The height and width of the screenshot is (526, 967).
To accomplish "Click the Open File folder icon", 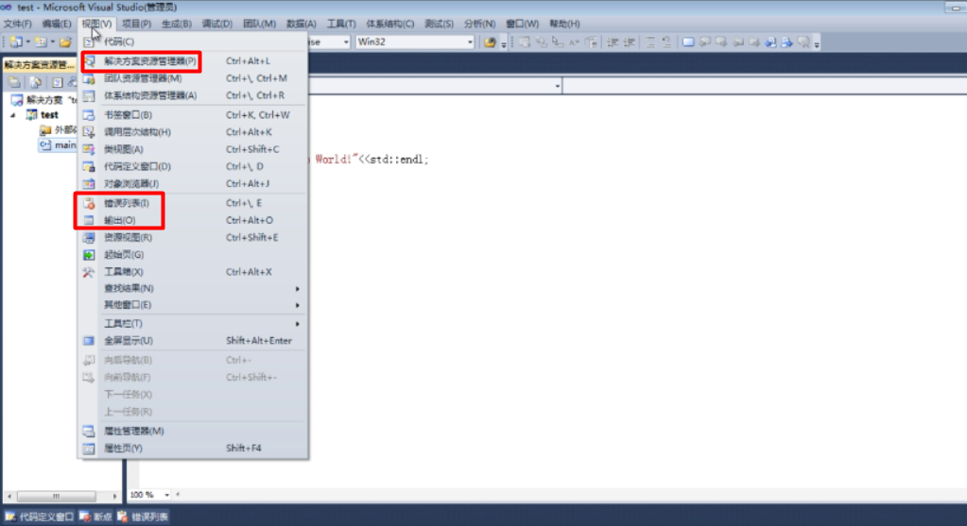I will coord(65,42).
